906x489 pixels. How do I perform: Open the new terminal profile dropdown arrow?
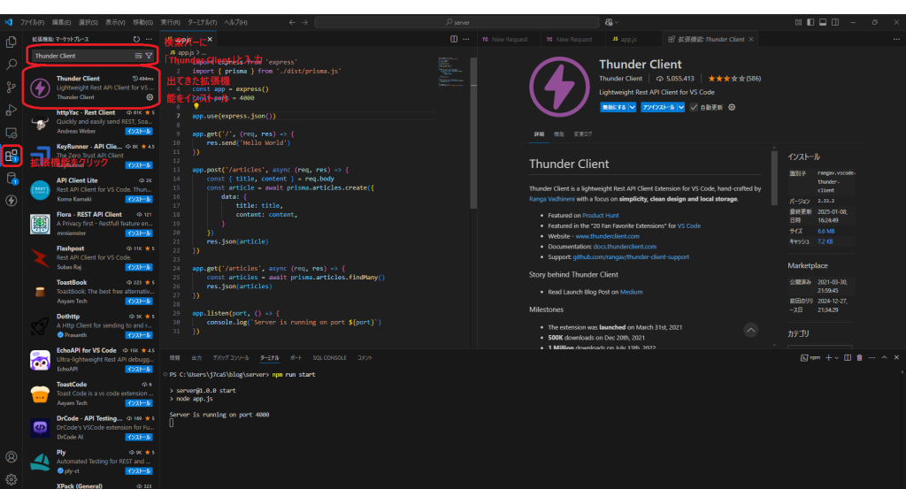tap(835, 357)
